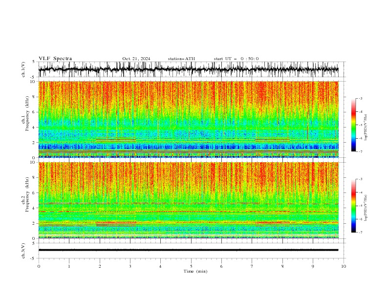
Task: Click the time axis tick '5'
Action: click(191, 266)
